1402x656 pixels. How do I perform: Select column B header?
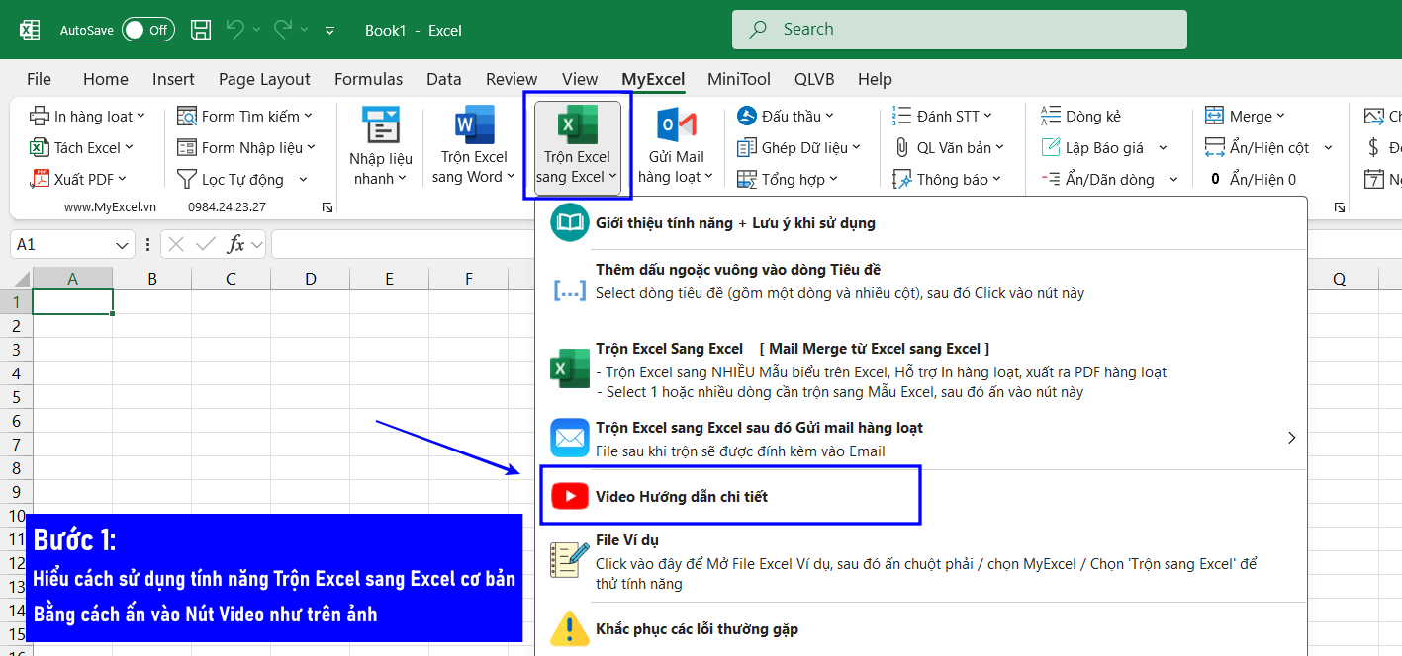coord(152,279)
